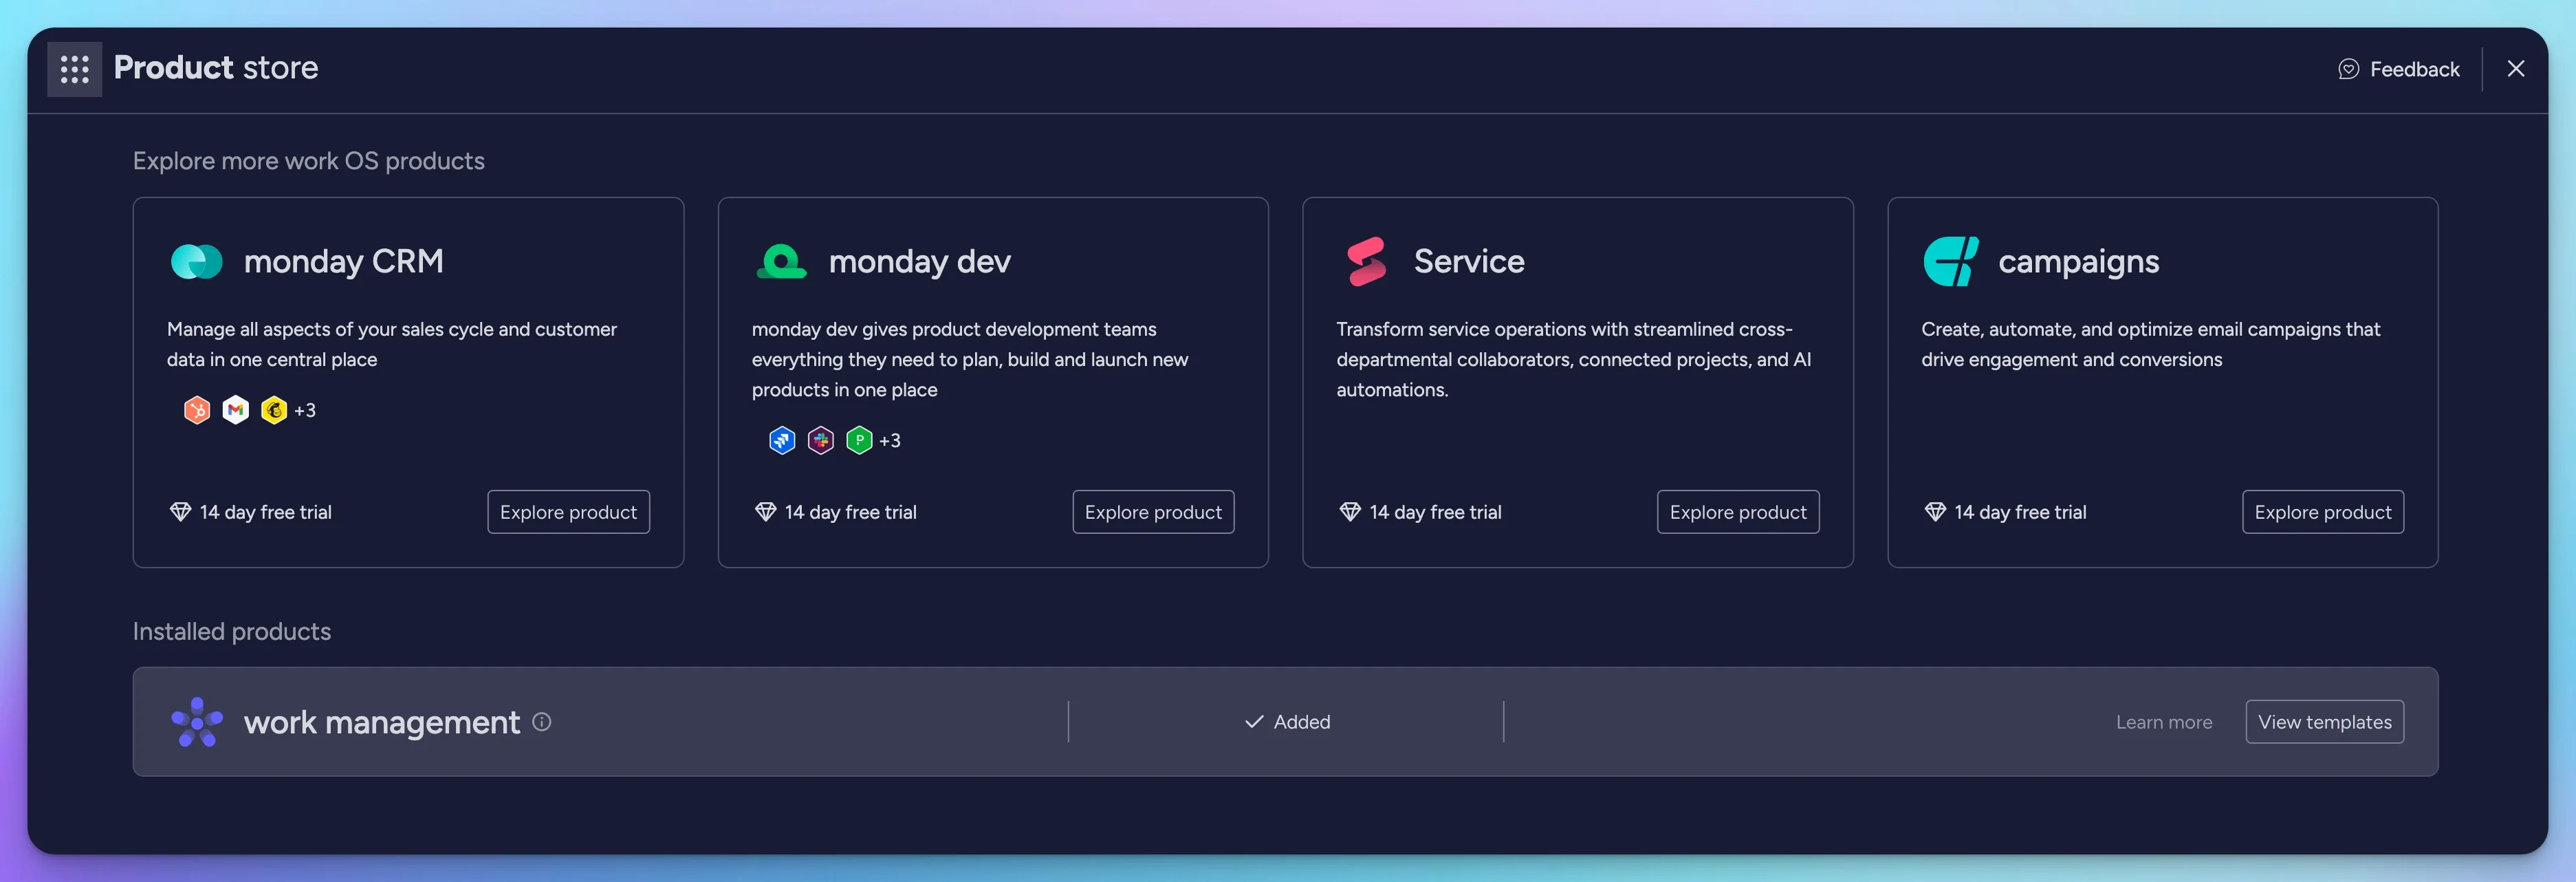Click the Mailchimp integration icon
2576x882 pixels.
coord(273,409)
